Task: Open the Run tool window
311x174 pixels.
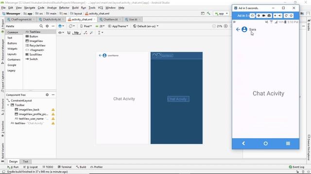Action: click(13, 167)
